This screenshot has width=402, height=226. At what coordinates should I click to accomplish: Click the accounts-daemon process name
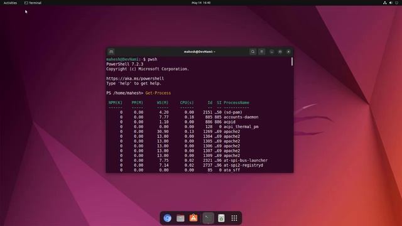[x=241, y=117]
